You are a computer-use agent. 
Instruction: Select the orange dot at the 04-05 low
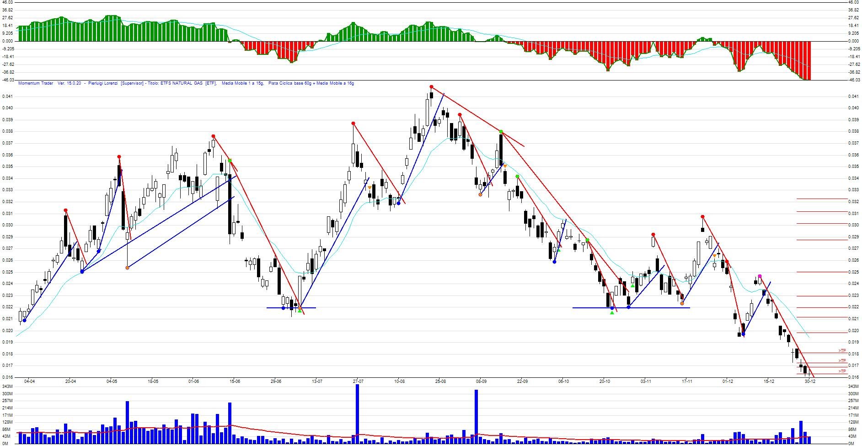click(x=127, y=268)
